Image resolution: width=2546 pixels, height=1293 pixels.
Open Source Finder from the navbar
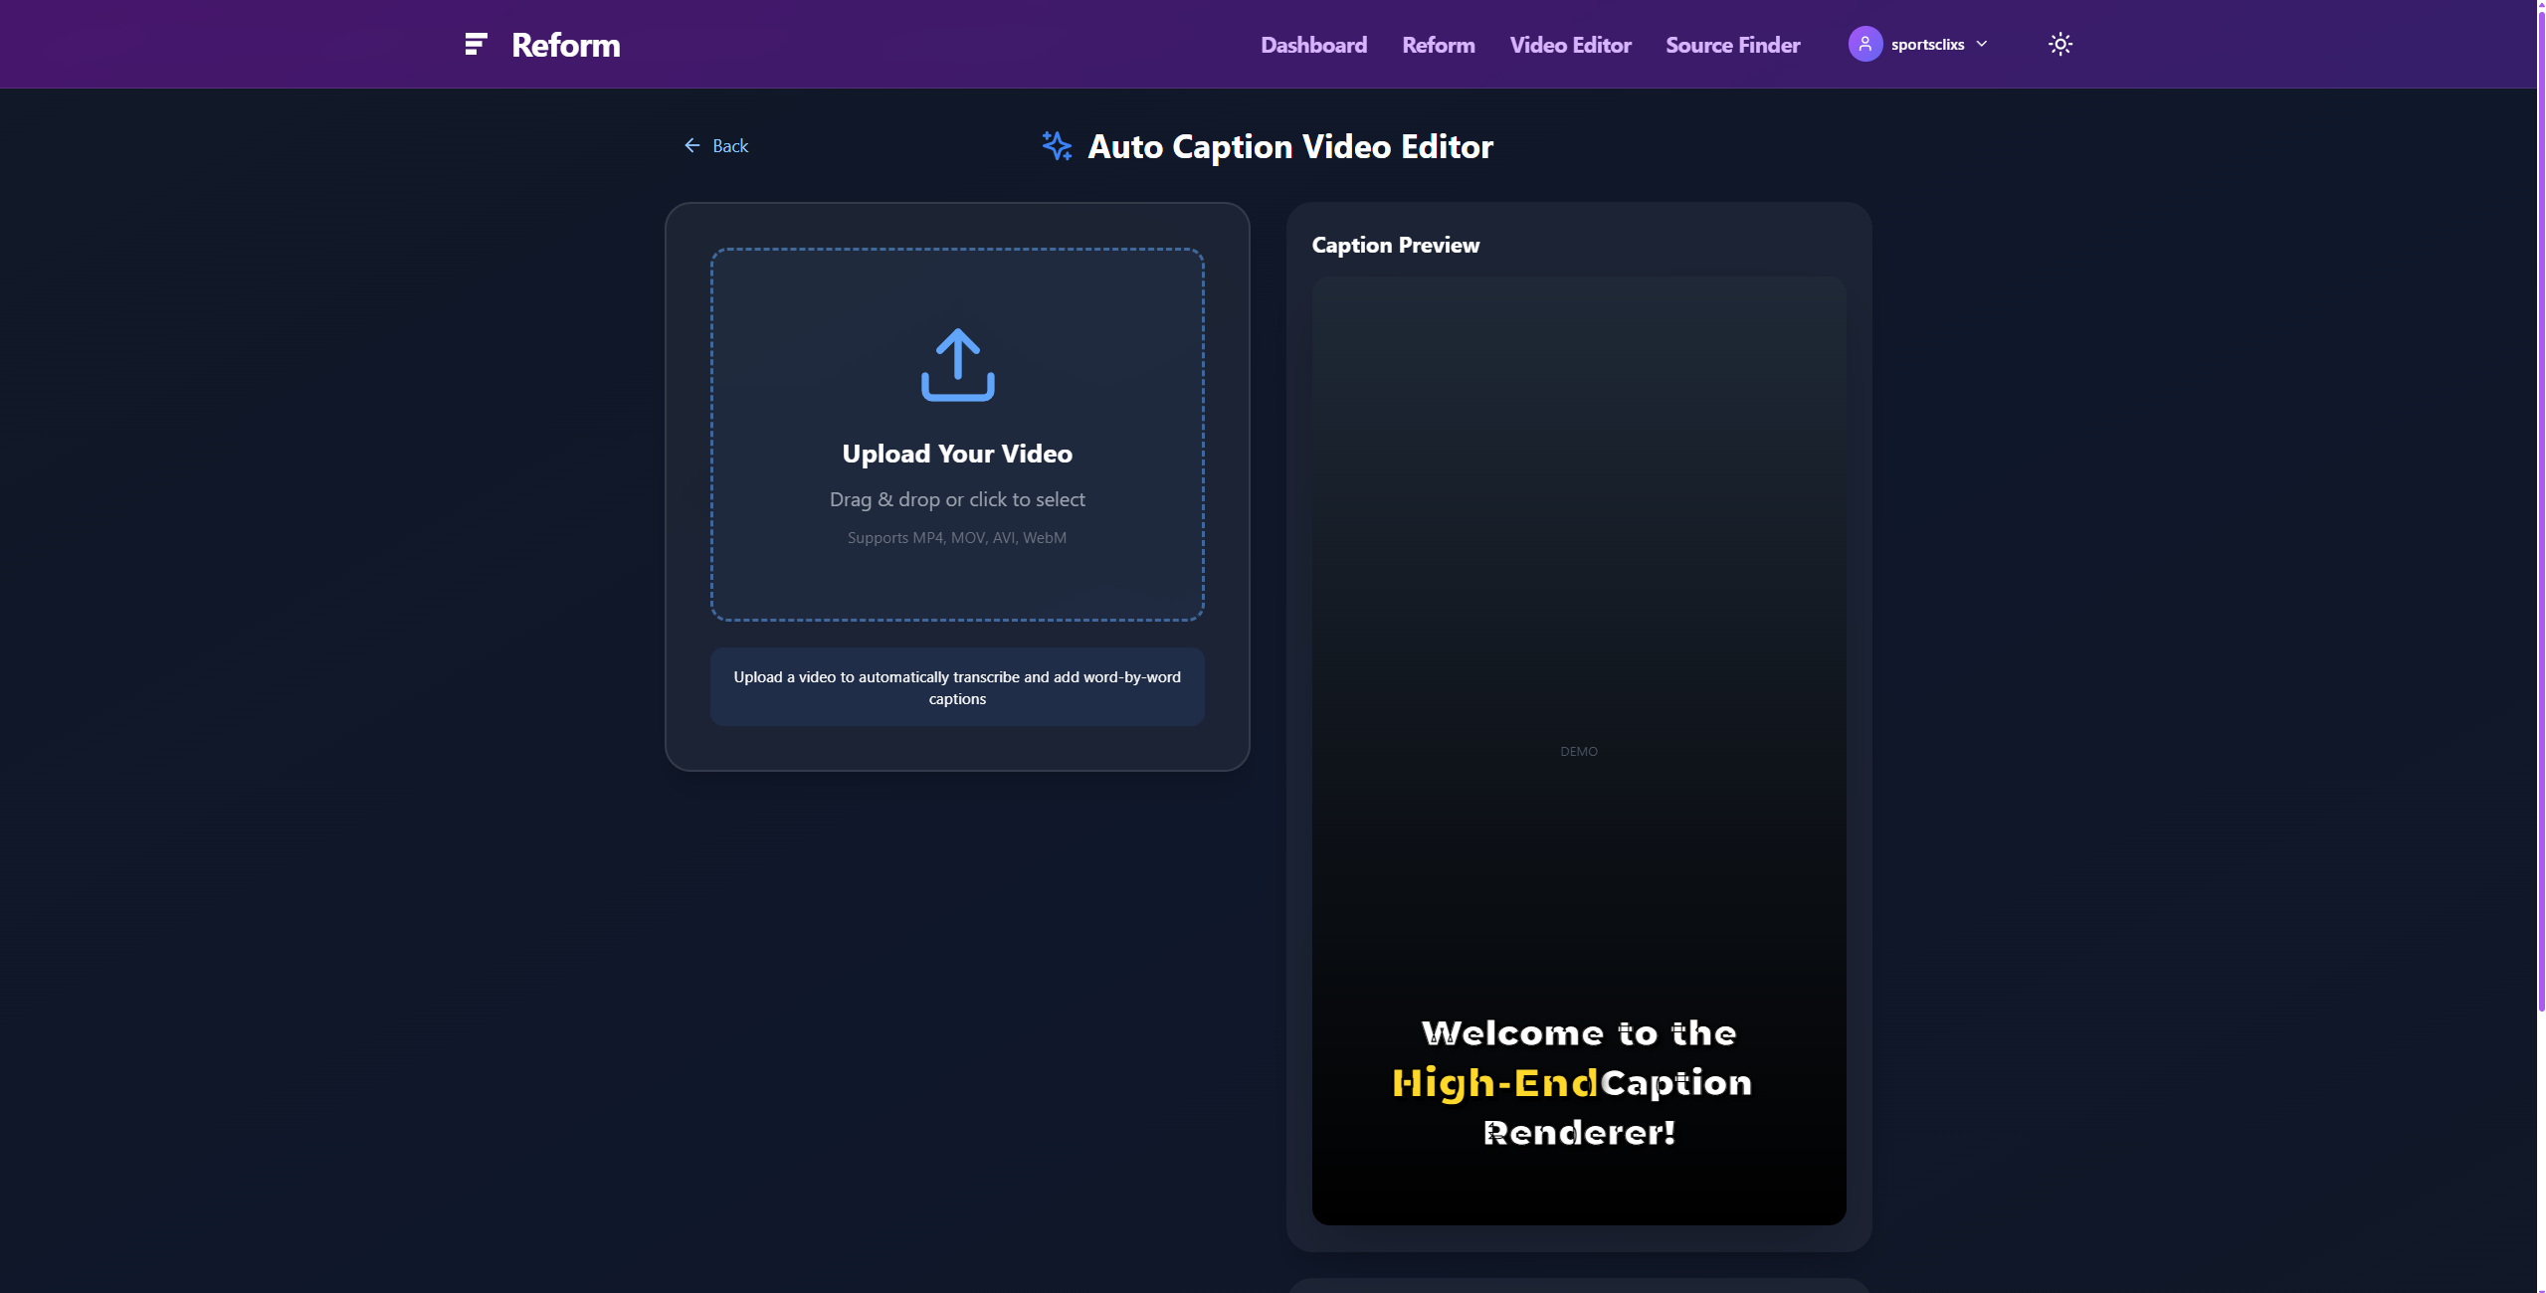tap(1732, 45)
